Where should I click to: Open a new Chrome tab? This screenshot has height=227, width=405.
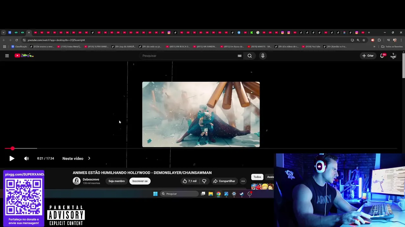pos(369,32)
